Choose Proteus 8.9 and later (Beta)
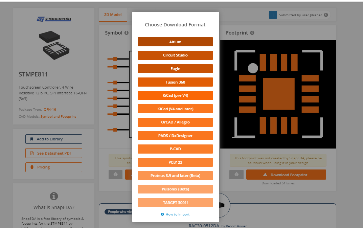Image resolution: width=363 pixels, height=228 pixels. click(x=175, y=176)
